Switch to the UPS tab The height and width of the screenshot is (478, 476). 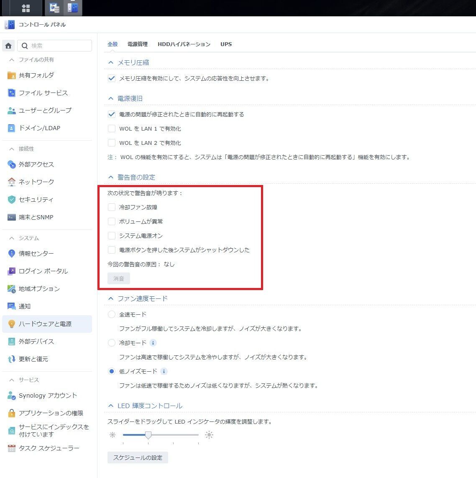[x=226, y=44]
